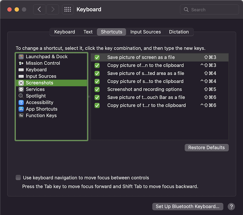The height and width of the screenshot is (215, 243).
Task: Click the App Shortcuts category icon
Action: pos(21,109)
